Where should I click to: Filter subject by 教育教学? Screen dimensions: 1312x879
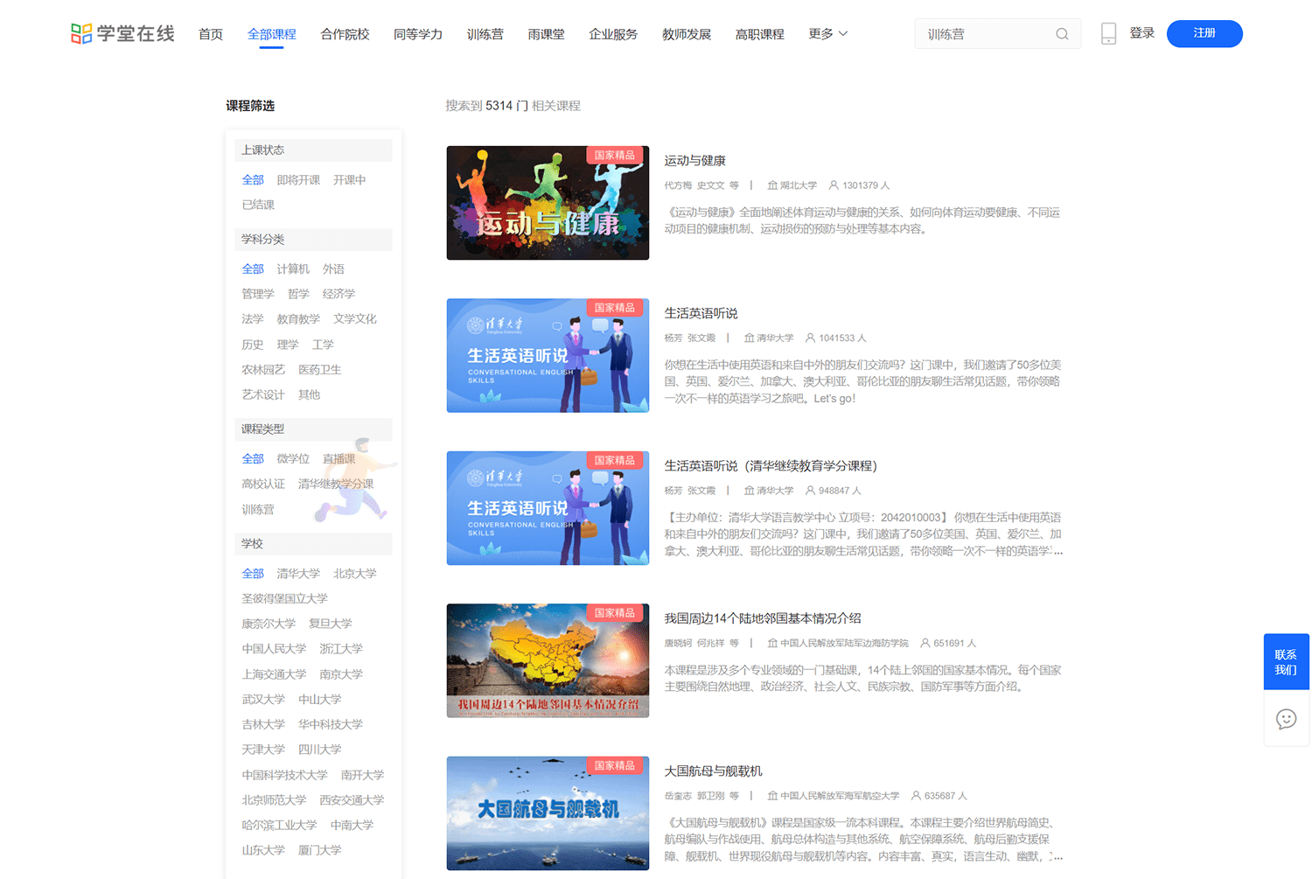click(298, 319)
